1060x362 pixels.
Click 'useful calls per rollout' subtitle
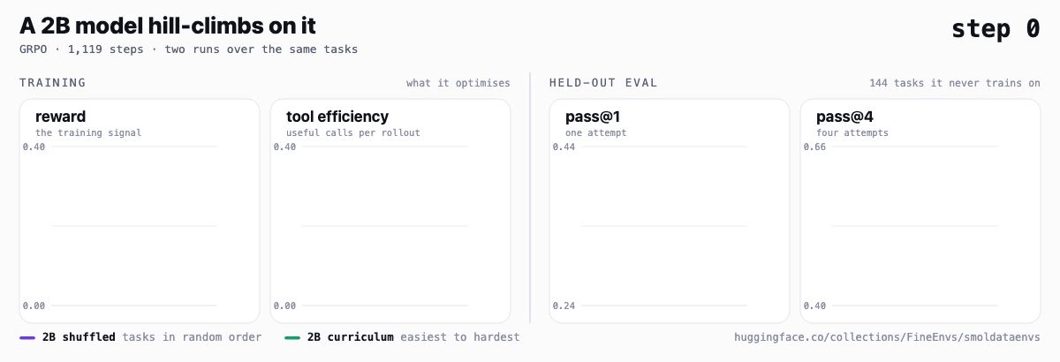click(353, 133)
